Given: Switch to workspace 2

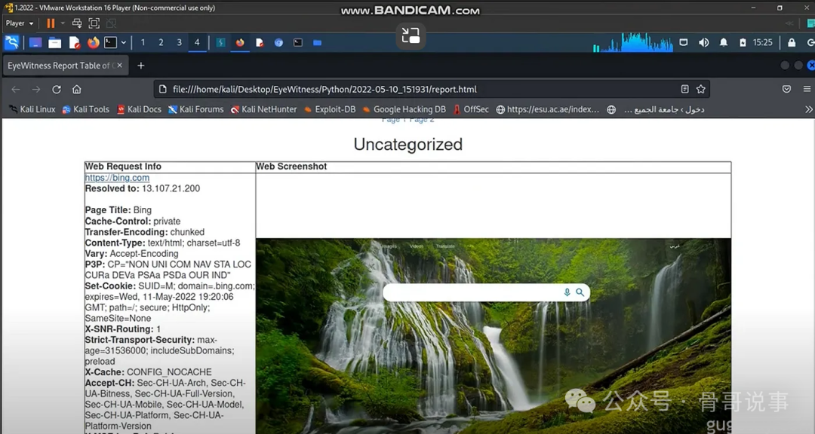Looking at the screenshot, I should (161, 42).
